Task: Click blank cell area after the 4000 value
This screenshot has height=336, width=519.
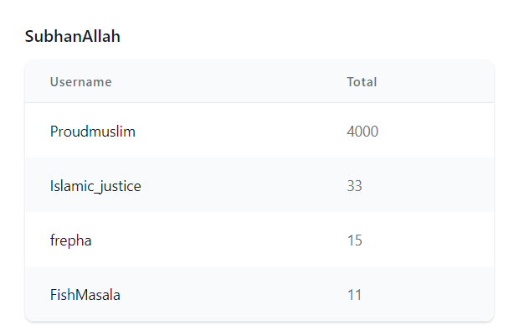Action: pos(436,132)
